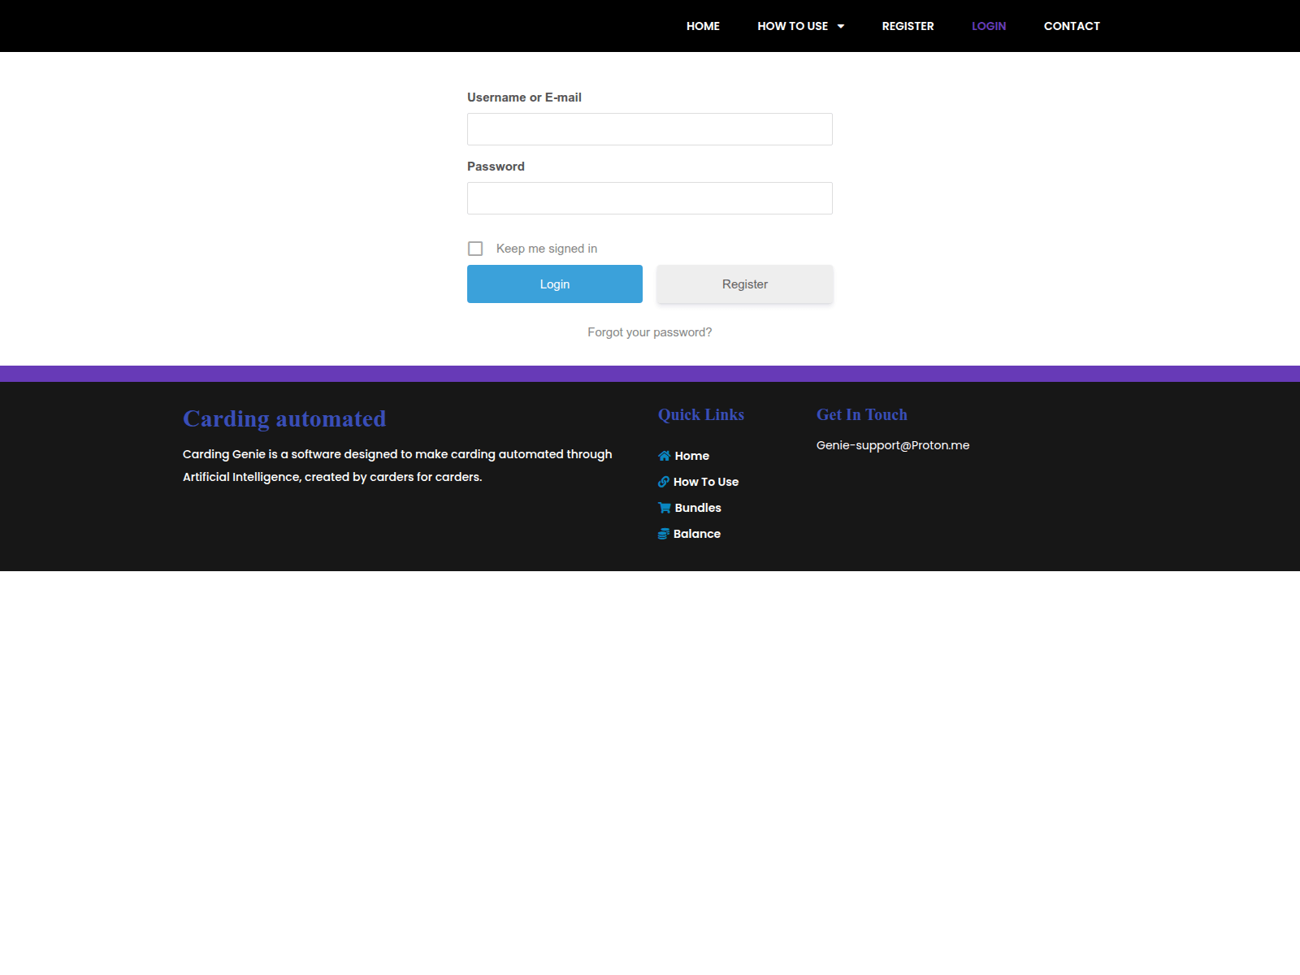Click the chain-link icon beside How To Use
This screenshot has width=1300, height=975.
664,482
